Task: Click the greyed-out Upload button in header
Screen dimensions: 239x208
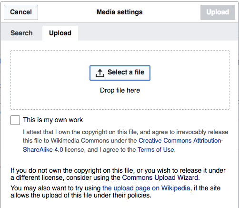Action: click(218, 12)
